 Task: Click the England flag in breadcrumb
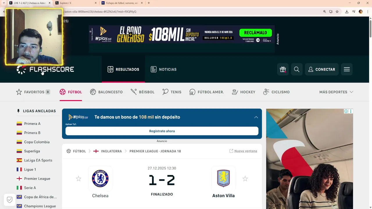[x=96, y=151]
